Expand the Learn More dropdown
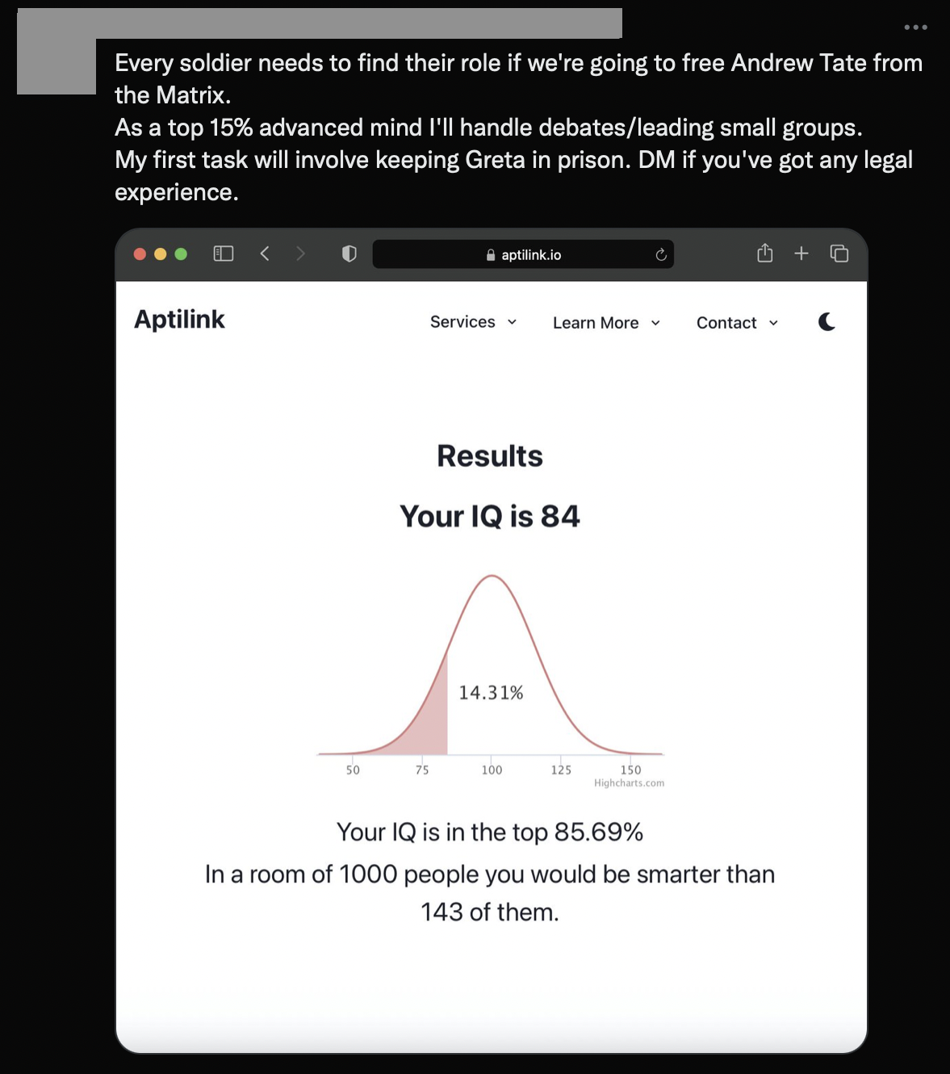 pyautogui.click(x=607, y=323)
